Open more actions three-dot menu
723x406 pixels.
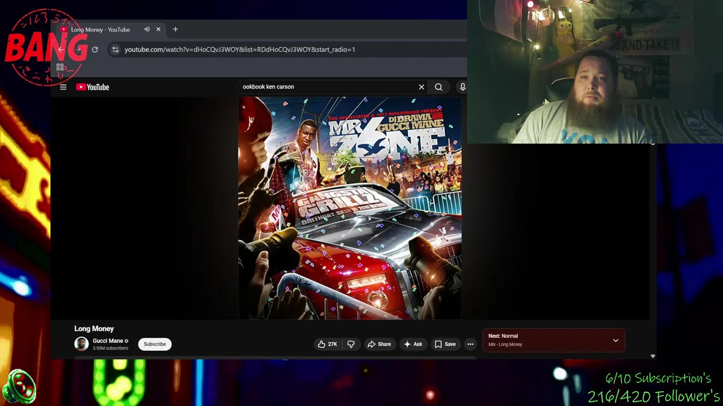(x=470, y=344)
